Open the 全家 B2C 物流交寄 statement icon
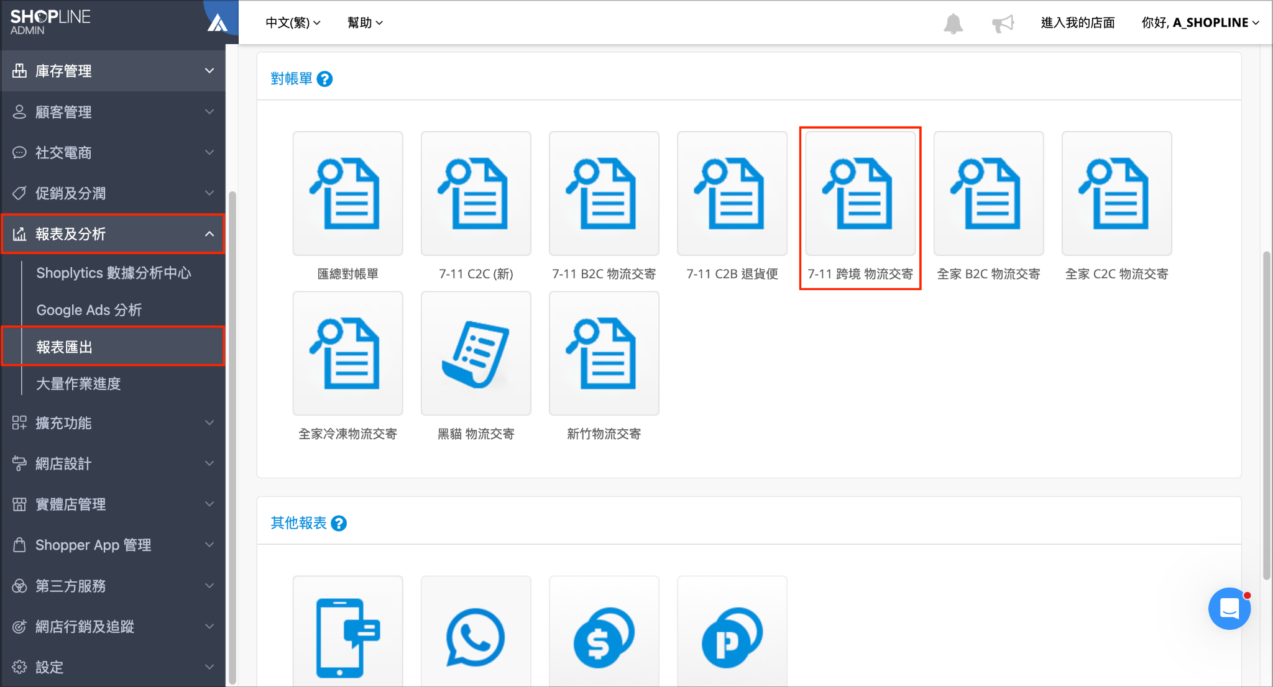The height and width of the screenshot is (687, 1273). [x=988, y=193]
